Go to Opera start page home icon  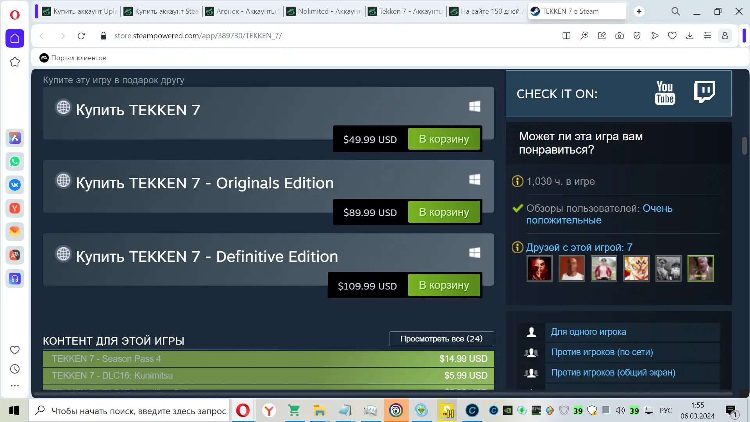15,38
